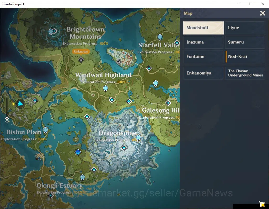Click the Bishui Plain region label

(24, 132)
